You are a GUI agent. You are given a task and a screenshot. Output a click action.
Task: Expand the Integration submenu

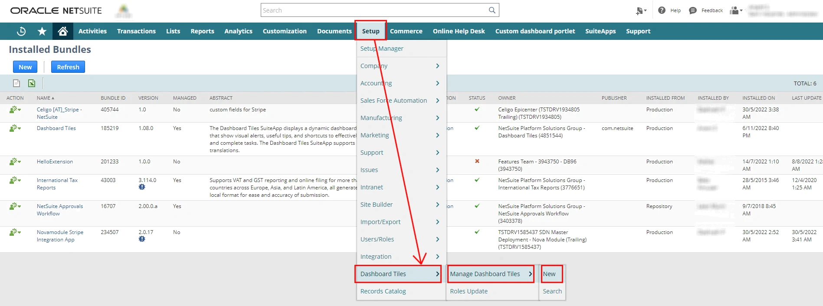pos(400,257)
